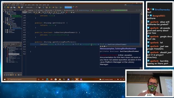174x98 pixels.
Task: Click the Save All toolbar icon
Action: click(x=14, y=7)
